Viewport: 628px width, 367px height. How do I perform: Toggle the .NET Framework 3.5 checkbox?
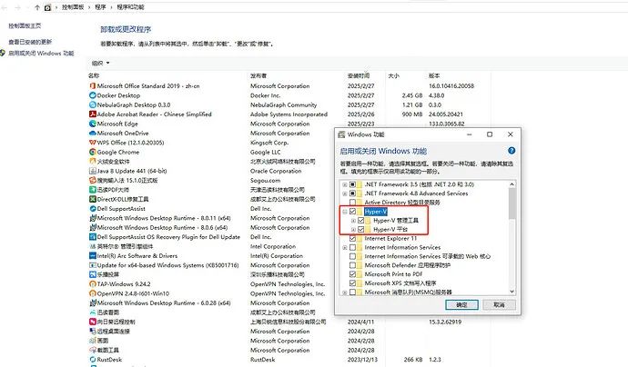click(352, 184)
